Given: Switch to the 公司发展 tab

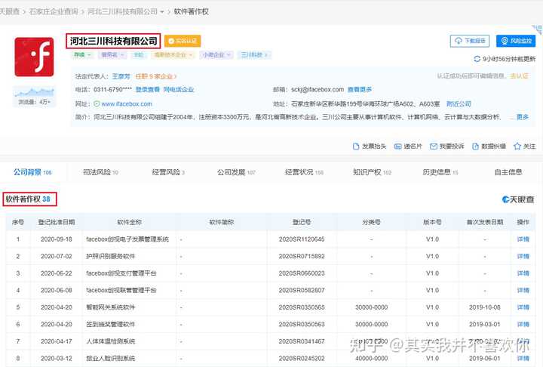Looking at the screenshot, I should (236, 172).
